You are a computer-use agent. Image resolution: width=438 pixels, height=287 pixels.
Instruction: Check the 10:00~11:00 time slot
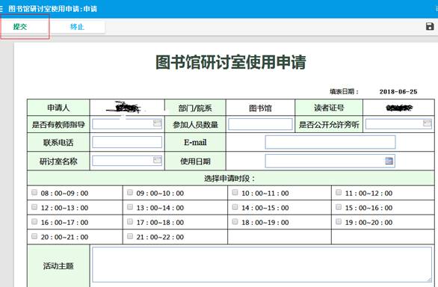pos(235,192)
